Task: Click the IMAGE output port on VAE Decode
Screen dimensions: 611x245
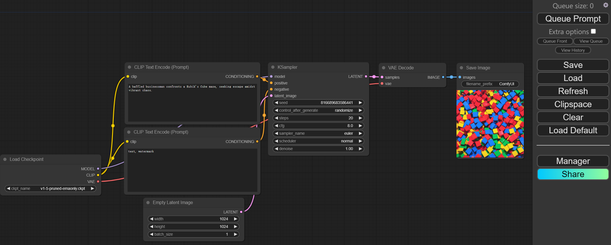Action: (443, 77)
